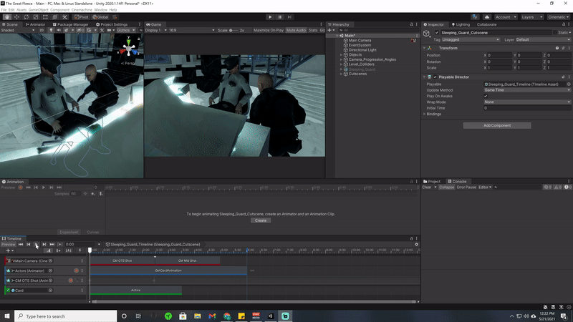Click the Add Component button
The height and width of the screenshot is (322, 573).
click(496, 125)
